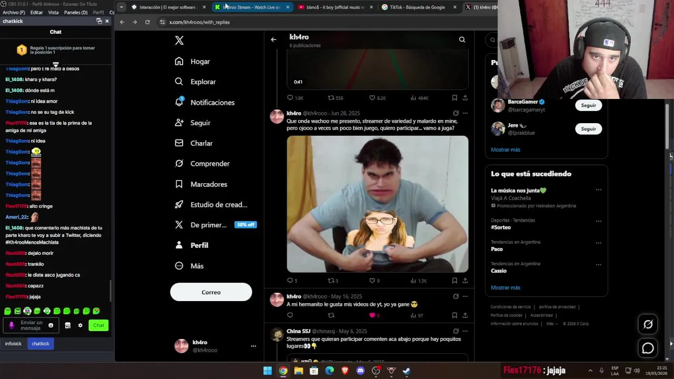Toggle float for the chatkick dock
The image size is (674, 379).
point(99,21)
